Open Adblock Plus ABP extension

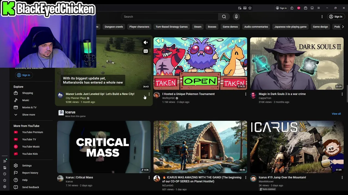(299, 8)
